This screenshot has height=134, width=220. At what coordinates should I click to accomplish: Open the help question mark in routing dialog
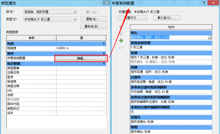point(204,3)
